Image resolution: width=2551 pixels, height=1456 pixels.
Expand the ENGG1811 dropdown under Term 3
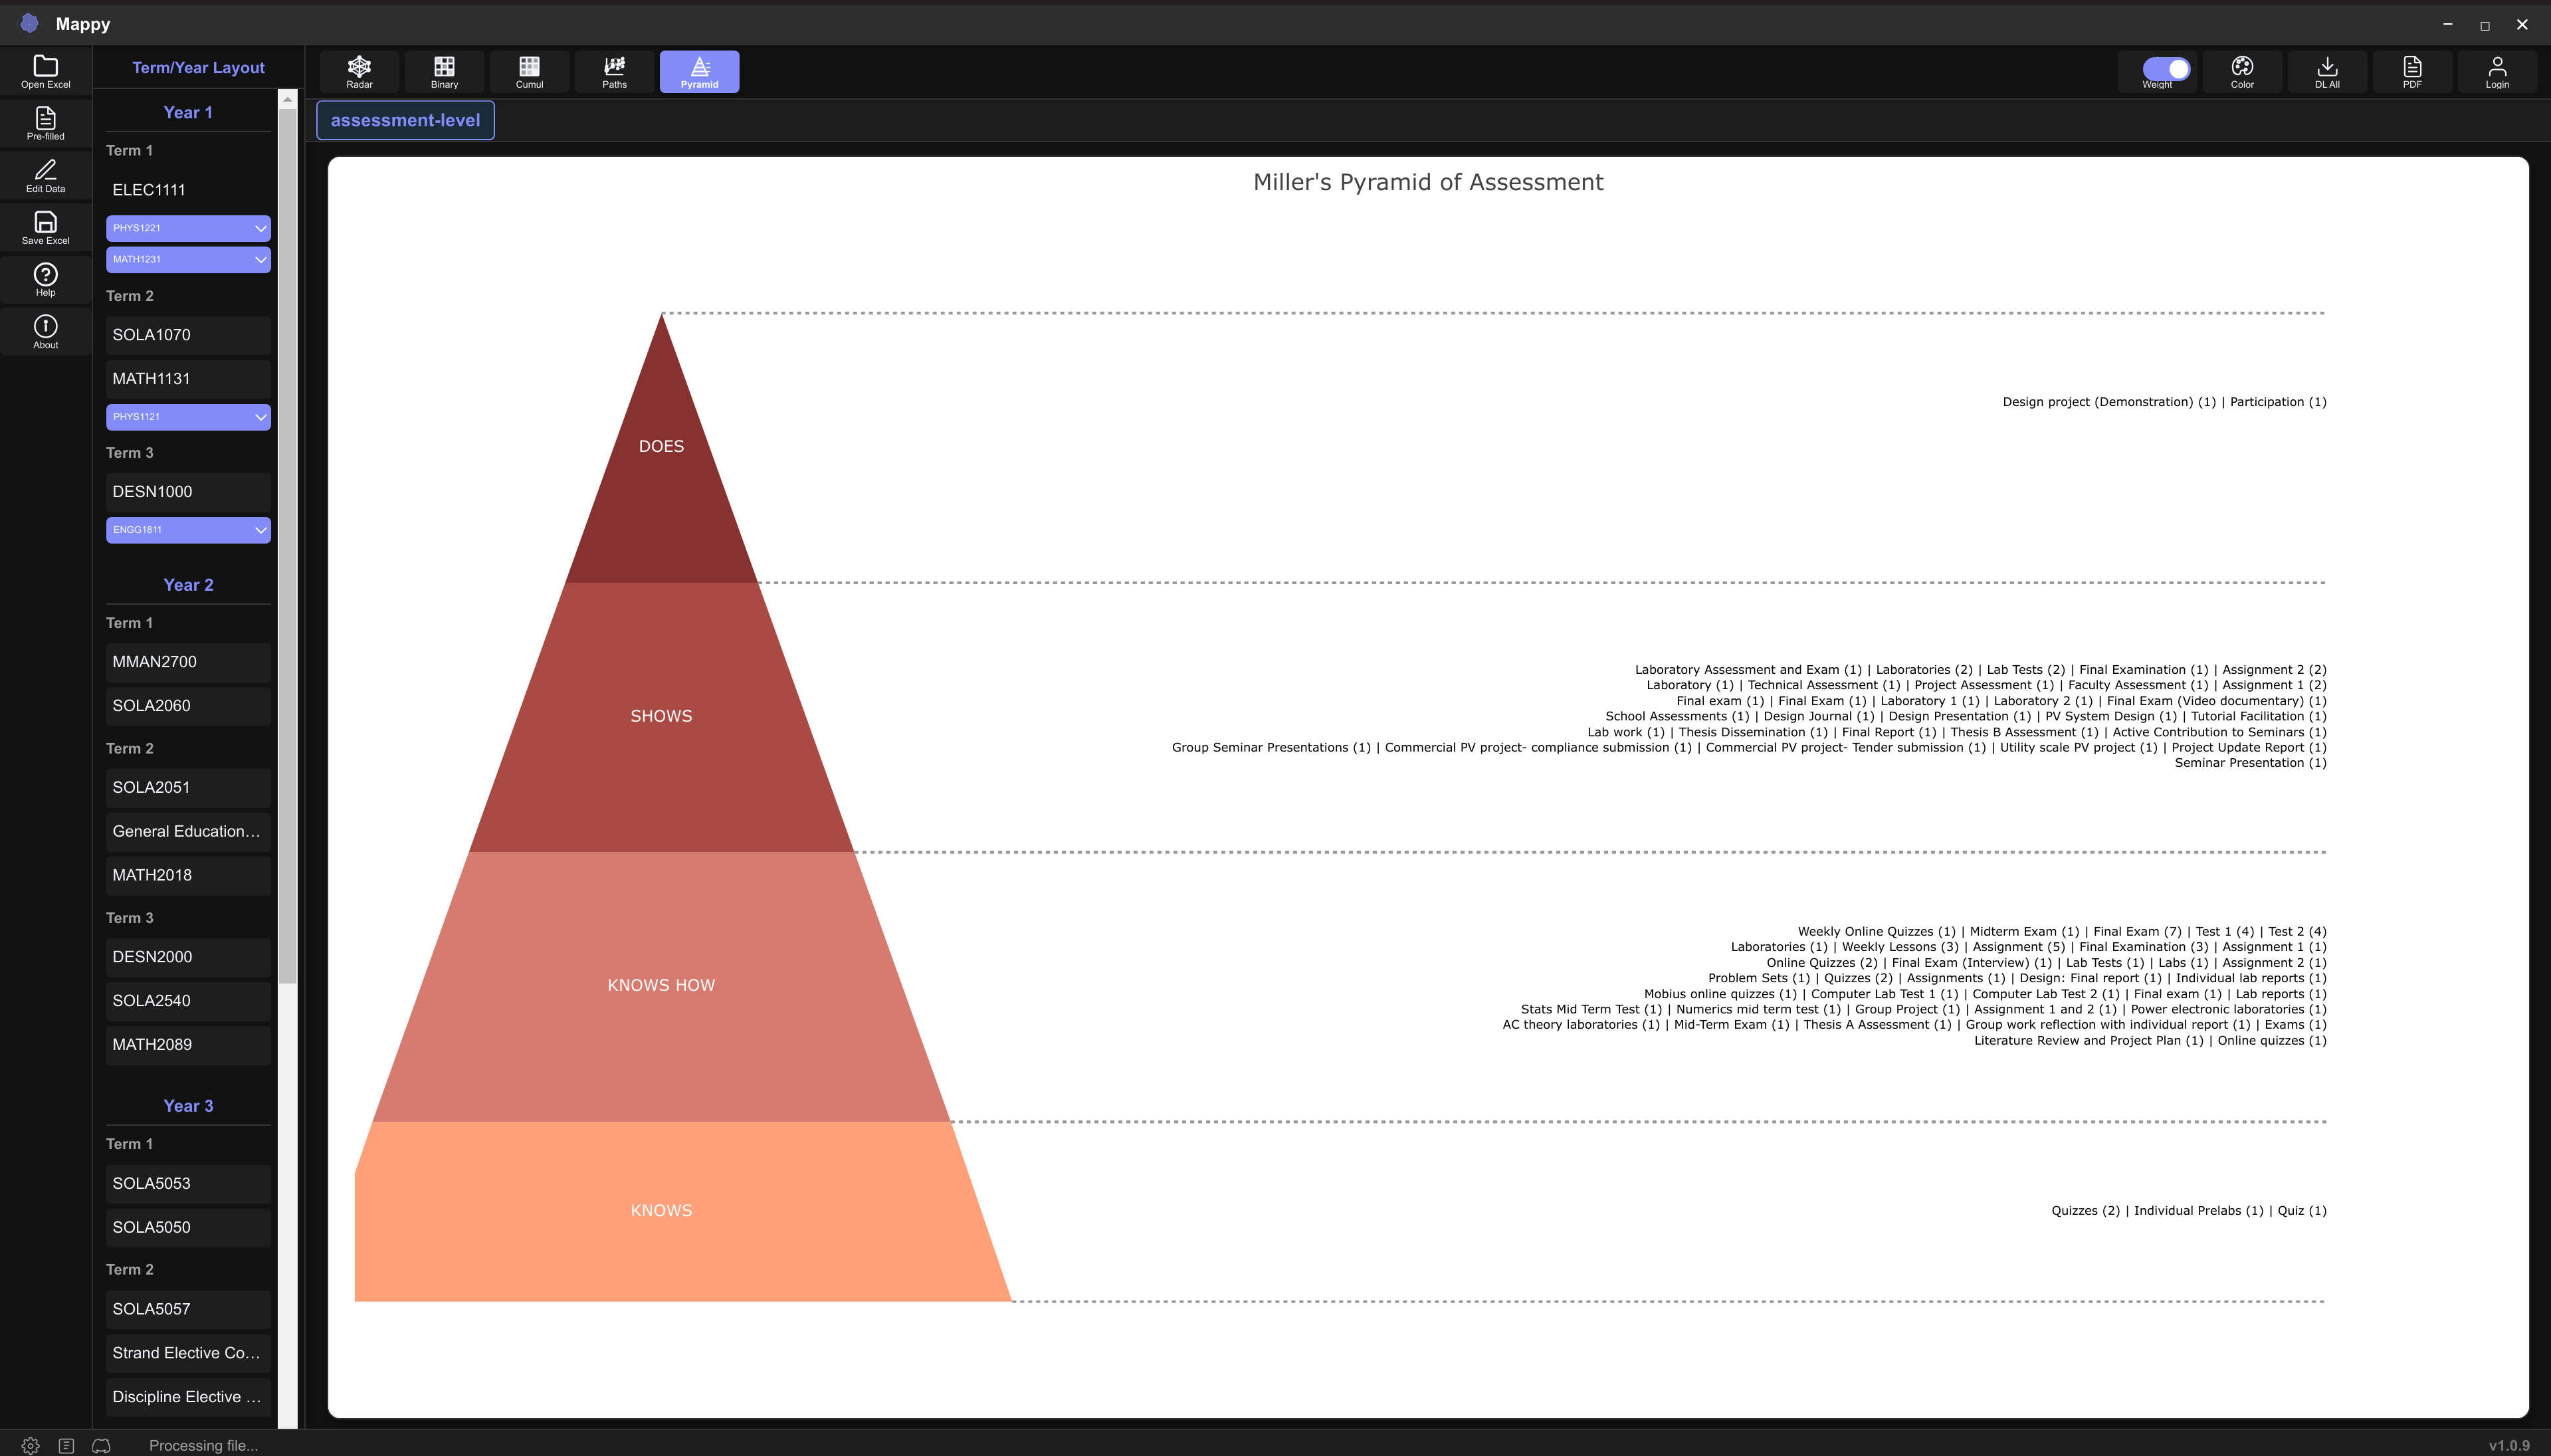point(188,530)
